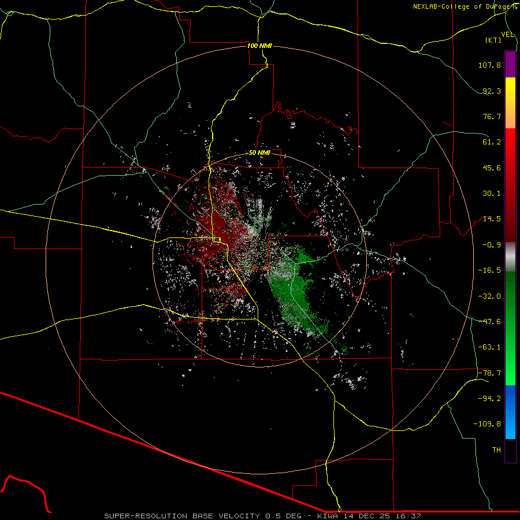Click the 92.3 scale value
The height and width of the screenshot is (520, 520).
tap(492, 91)
